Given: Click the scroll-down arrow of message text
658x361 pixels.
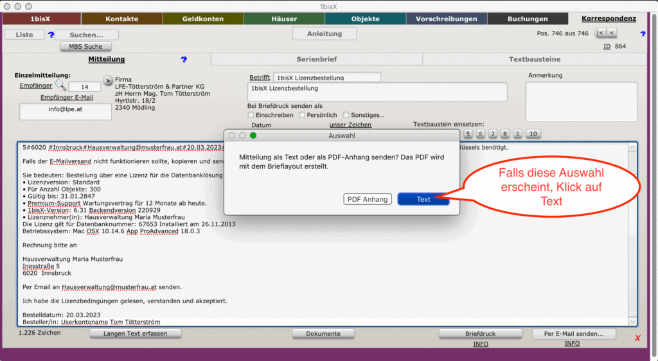Looking at the screenshot, I should pyautogui.click(x=632, y=321).
